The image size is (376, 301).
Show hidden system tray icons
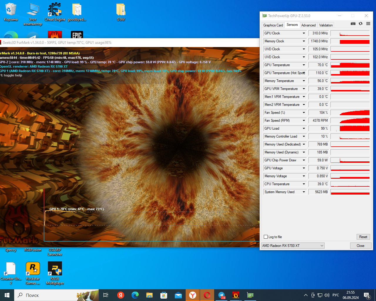[306, 295]
